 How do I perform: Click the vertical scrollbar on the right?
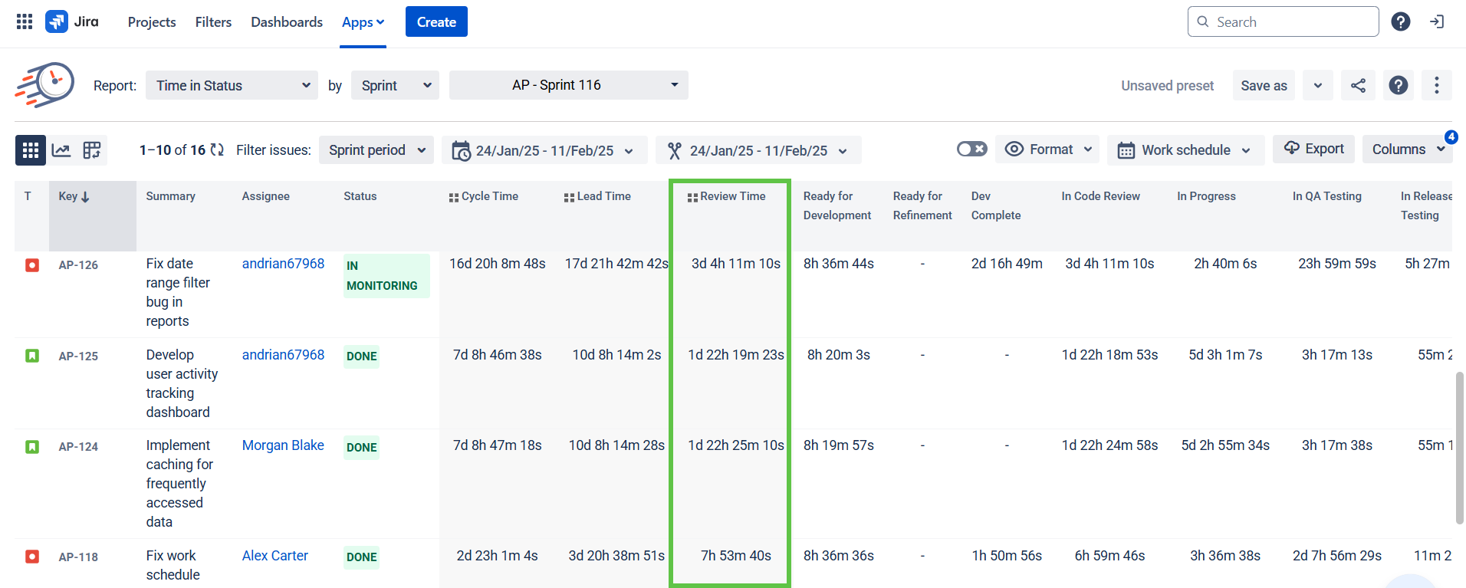[x=1460, y=448]
